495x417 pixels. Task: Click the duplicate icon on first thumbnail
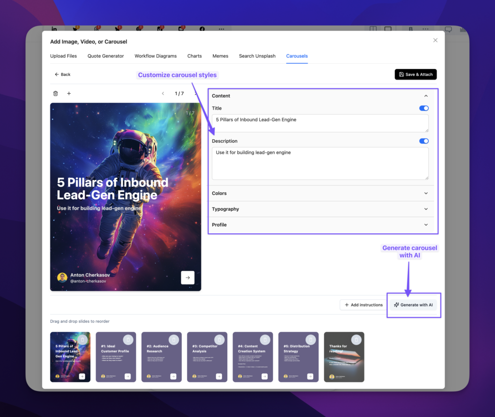pyautogui.click(x=84, y=340)
